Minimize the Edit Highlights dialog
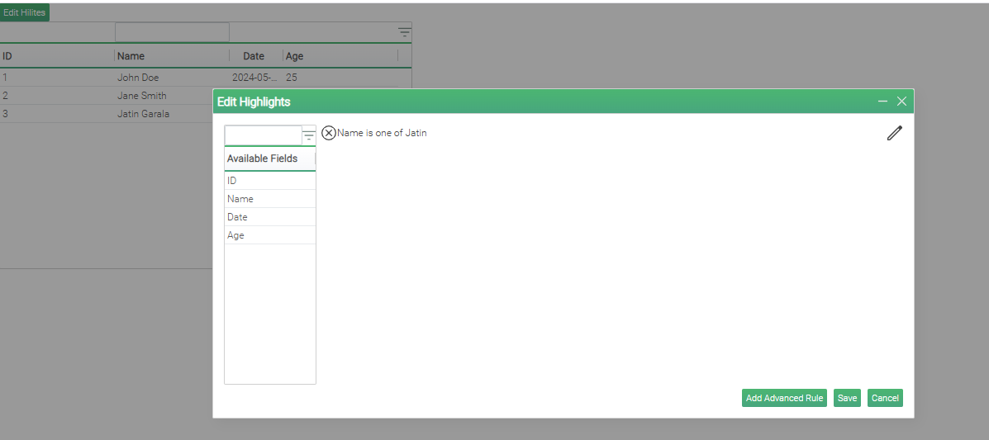The height and width of the screenshot is (440, 989). click(x=882, y=102)
